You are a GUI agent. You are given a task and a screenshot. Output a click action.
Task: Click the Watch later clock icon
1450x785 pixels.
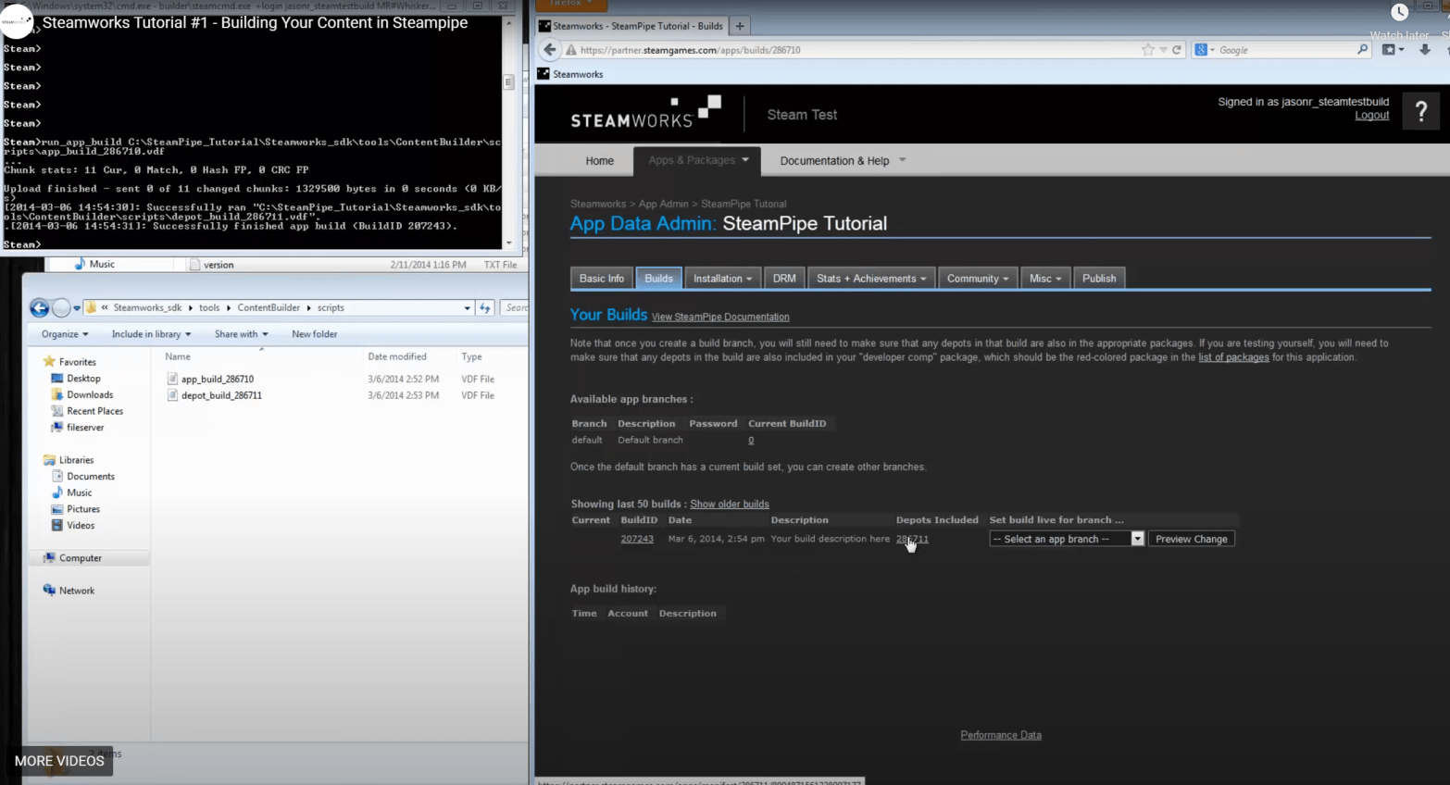(x=1399, y=13)
